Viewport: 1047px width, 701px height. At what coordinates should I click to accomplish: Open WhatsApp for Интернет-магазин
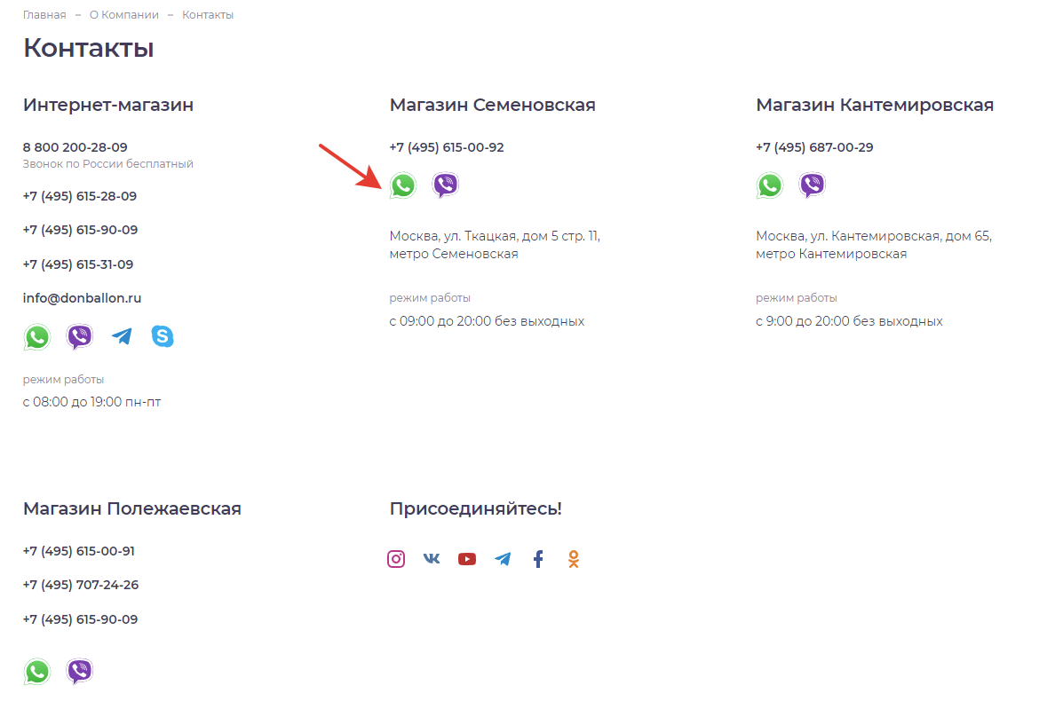[37, 337]
